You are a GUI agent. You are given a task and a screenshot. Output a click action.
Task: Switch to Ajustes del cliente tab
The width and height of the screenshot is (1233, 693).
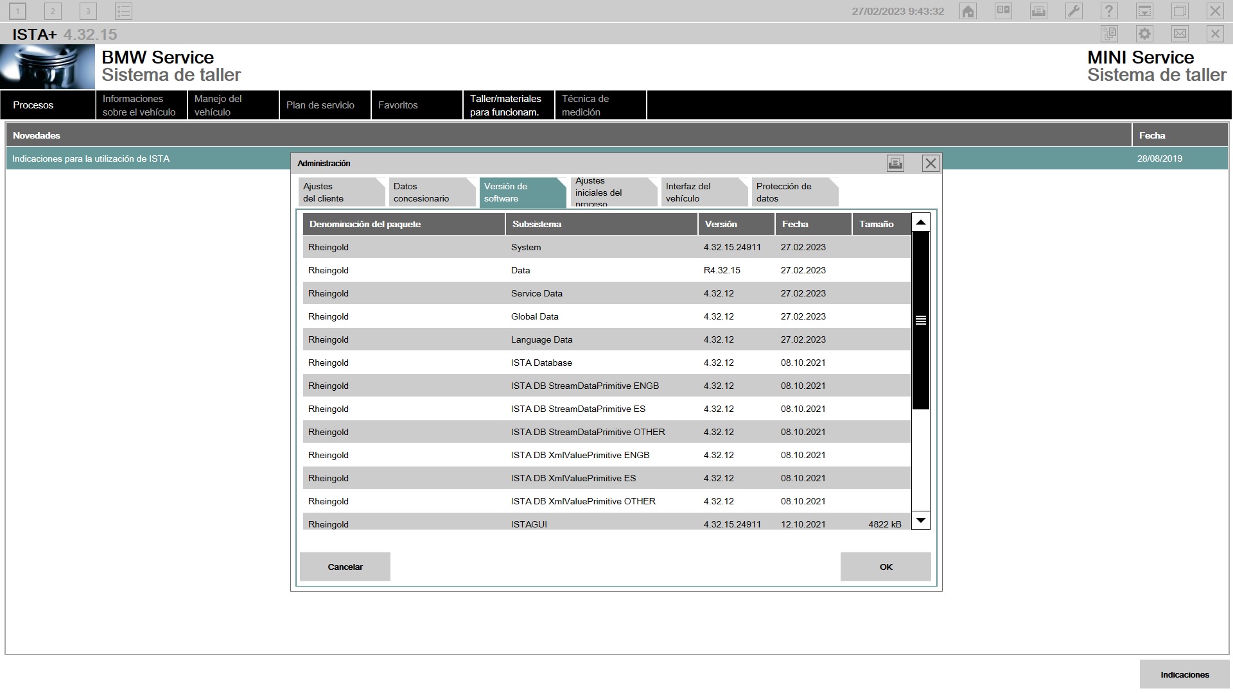(341, 193)
